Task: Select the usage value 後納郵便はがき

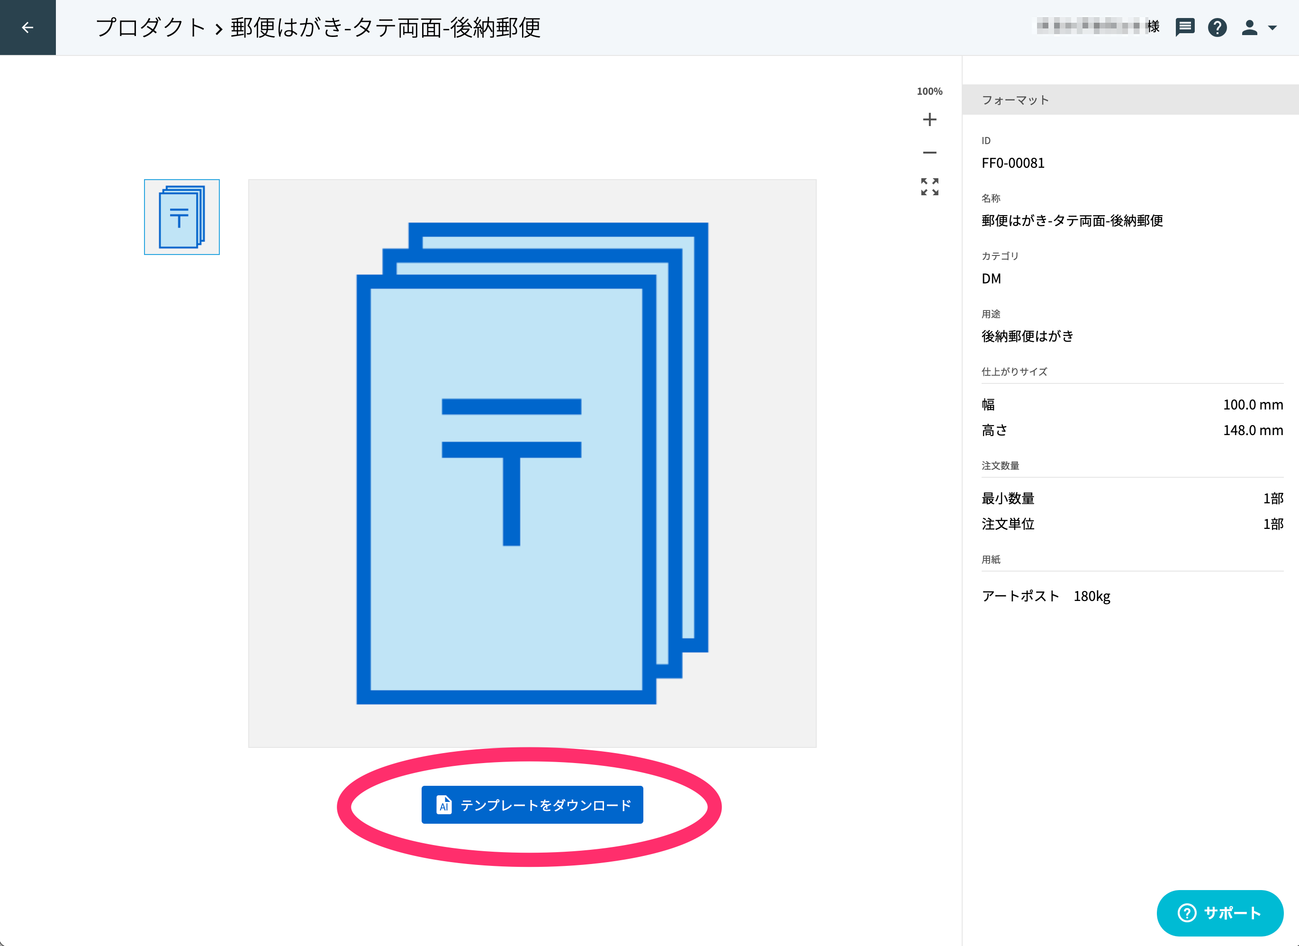Action: pos(1028,336)
